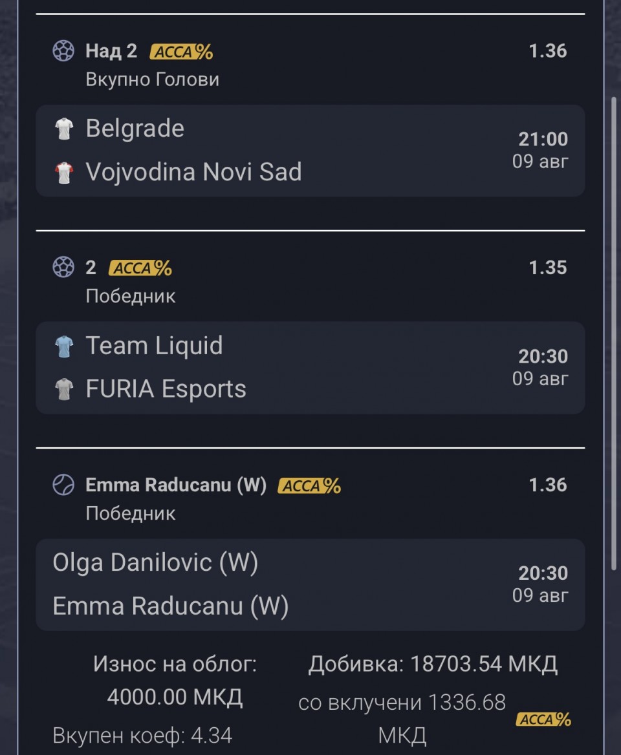Click the 1.35 odds for the 2 selection
This screenshot has height=755, width=621.
(548, 268)
